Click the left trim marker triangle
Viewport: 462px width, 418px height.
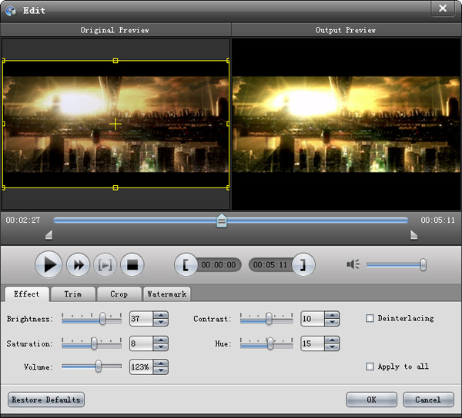49,235
